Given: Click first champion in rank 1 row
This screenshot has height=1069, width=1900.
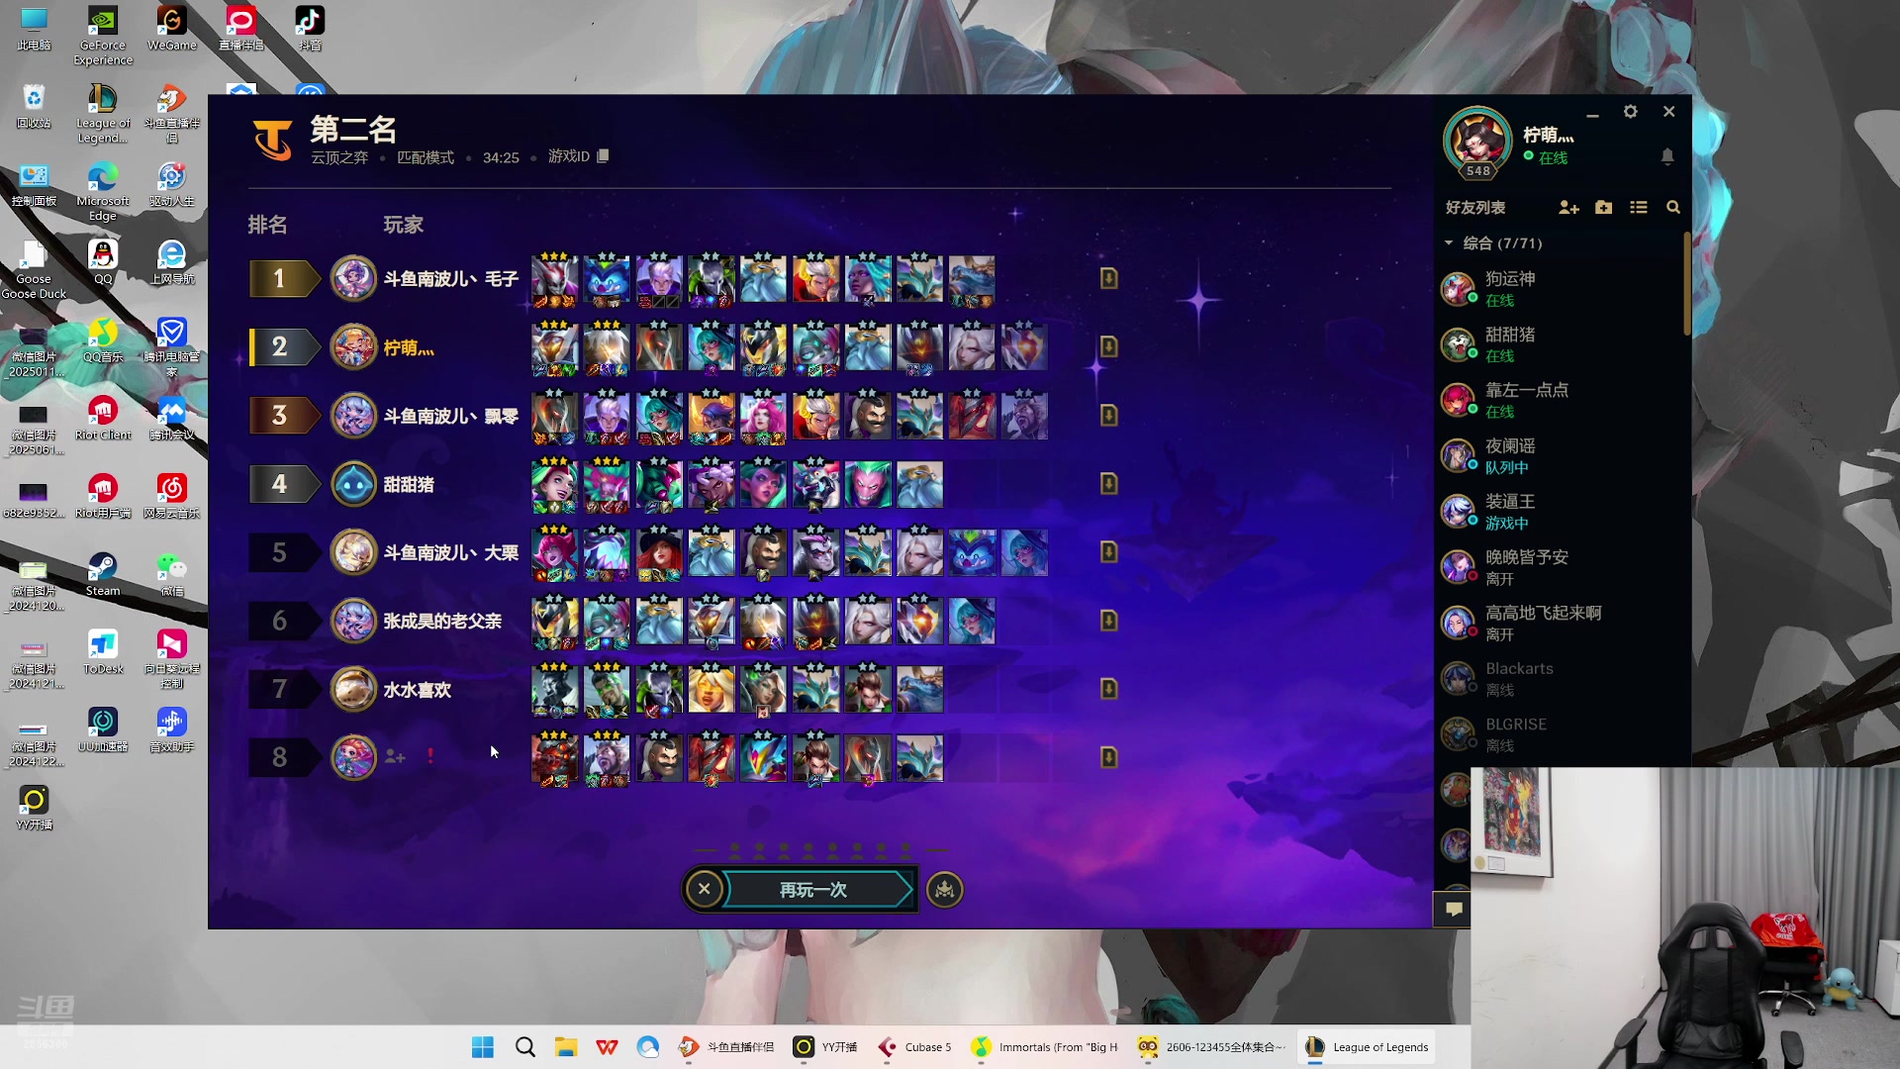Looking at the screenshot, I should pyautogui.click(x=554, y=279).
